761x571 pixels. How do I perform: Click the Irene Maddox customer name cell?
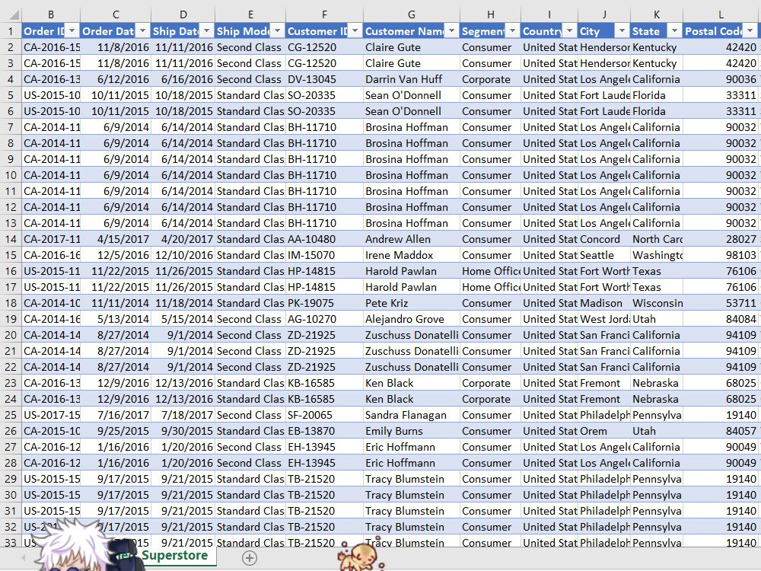coord(412,255)
